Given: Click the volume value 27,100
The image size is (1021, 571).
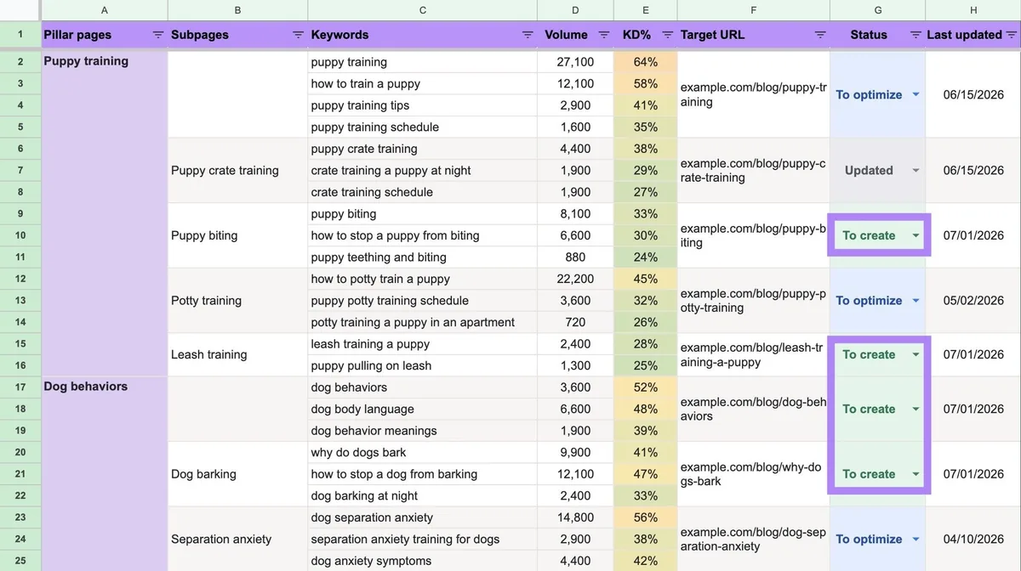Looking at the screenshot, I should (575, 62).
